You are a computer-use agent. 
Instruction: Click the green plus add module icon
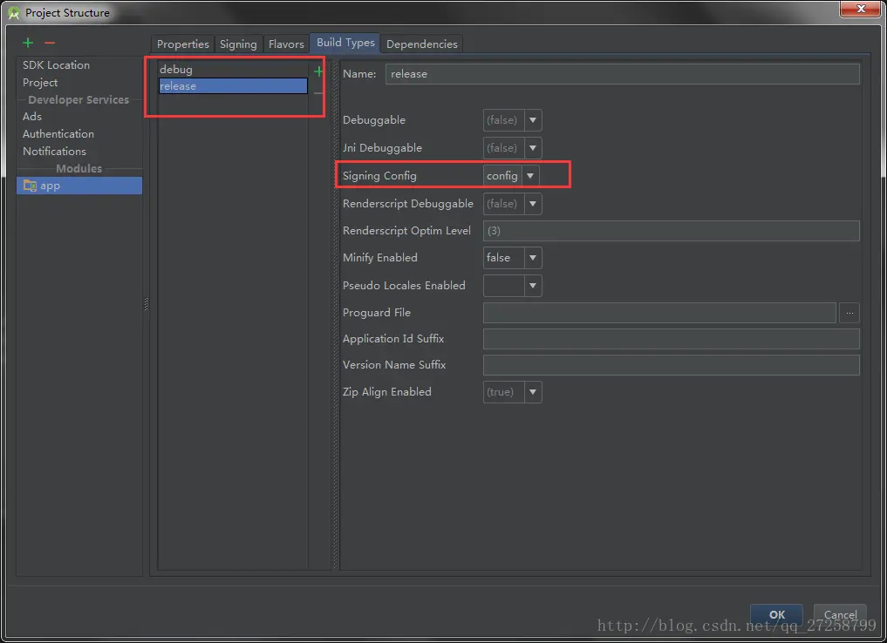coord(28,43)
